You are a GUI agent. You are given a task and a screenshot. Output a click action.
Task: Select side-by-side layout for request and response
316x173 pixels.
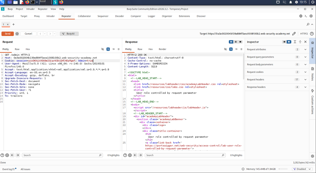[231, 42]
